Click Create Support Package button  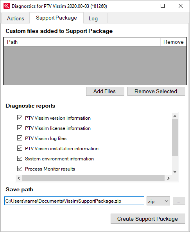[148, 219]
